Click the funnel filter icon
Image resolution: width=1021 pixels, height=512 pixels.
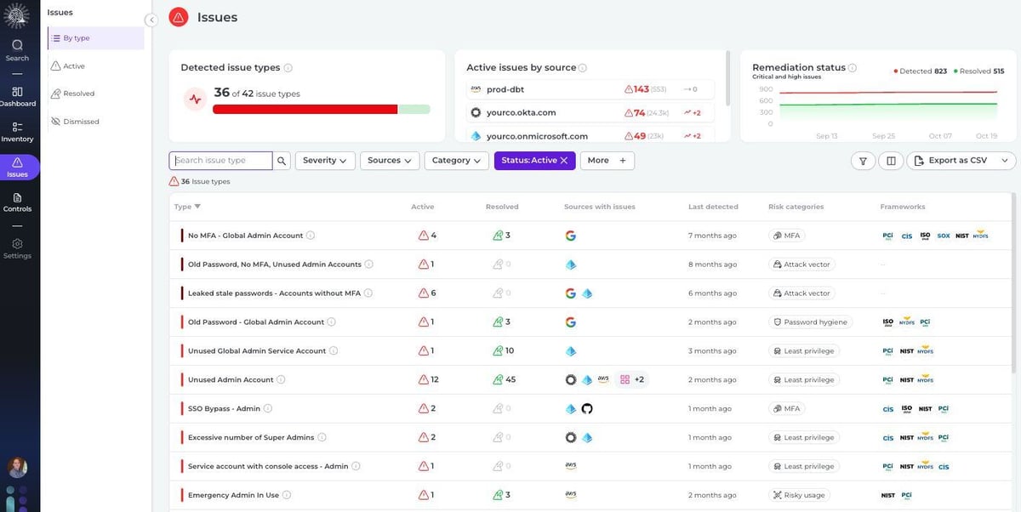pyautogui.click(x=863, y=160)
